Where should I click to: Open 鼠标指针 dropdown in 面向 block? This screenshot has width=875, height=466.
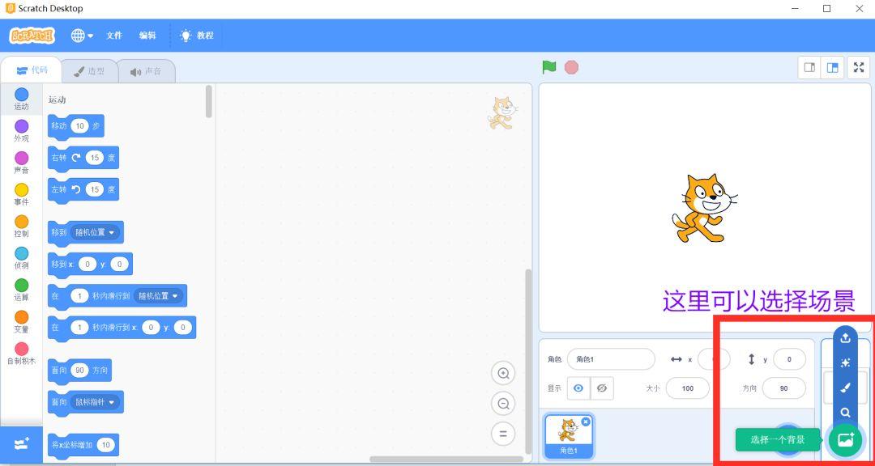(x=95, y=402)
